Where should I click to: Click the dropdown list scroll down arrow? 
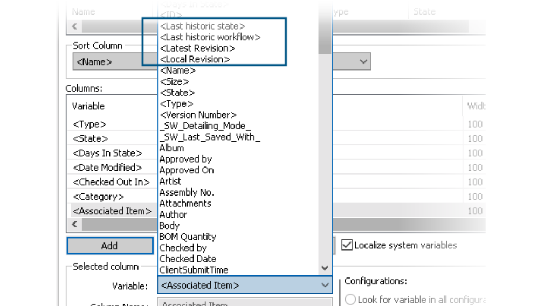(325, 268)
